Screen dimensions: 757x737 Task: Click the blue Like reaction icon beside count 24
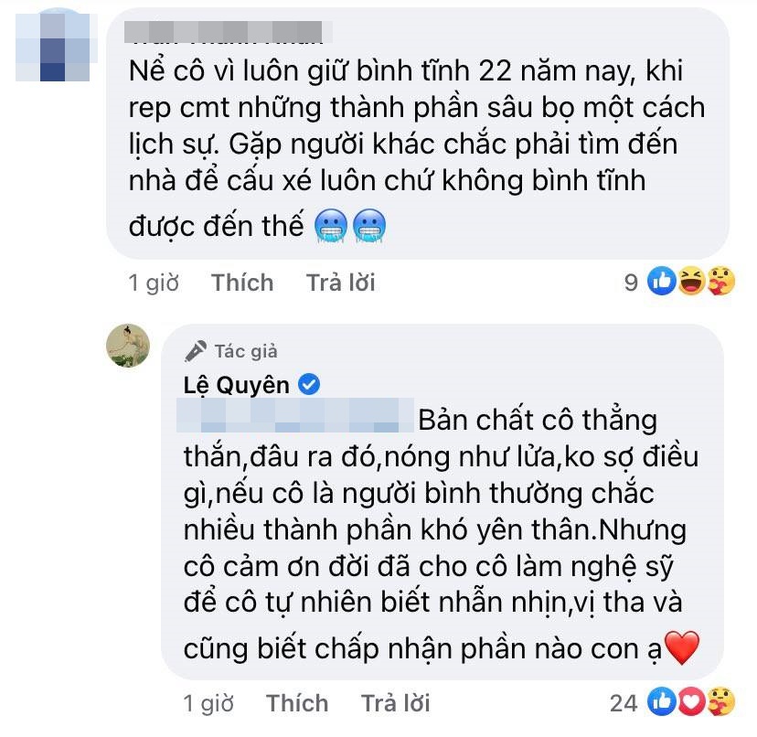coord(661,701)
